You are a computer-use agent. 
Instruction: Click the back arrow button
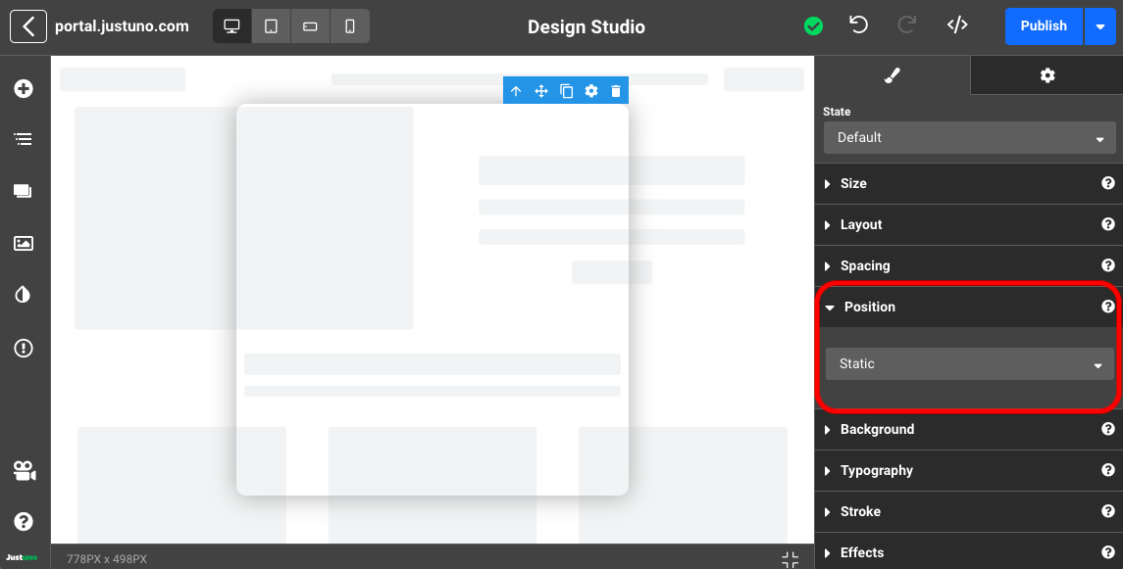pos(28,26)
